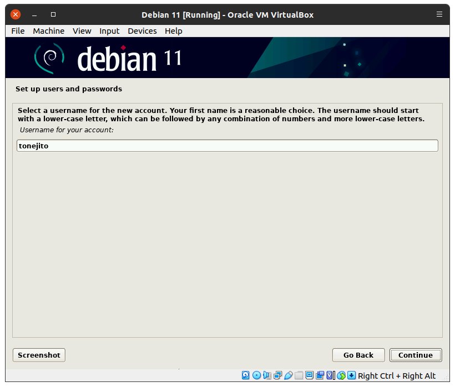Click the audio status icon
This screenshot has height=387, width=455.
pyautogui.click(x=267, y=375)
